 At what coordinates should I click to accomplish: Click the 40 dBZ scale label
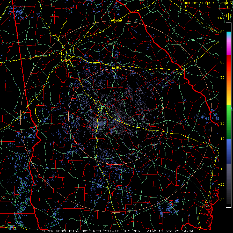[x=222, y=93]
